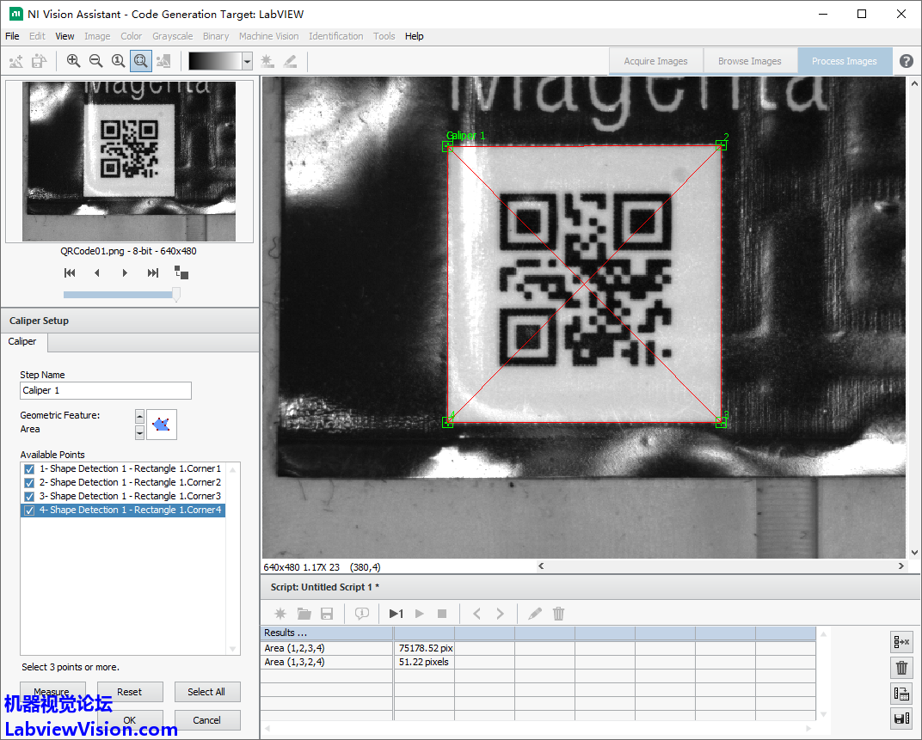The width and height of the screenshot is (922, 740).
Task: Jump to the last image in browser
Action: pyautogui.click(x=153, y=273)
